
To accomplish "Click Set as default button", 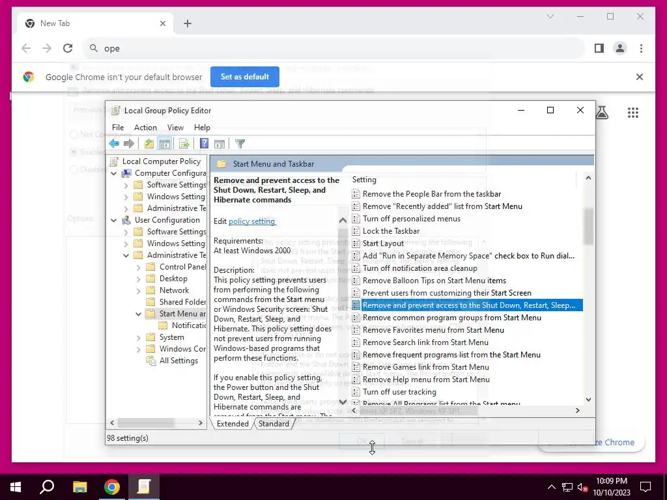I will (x=245, y=77).
